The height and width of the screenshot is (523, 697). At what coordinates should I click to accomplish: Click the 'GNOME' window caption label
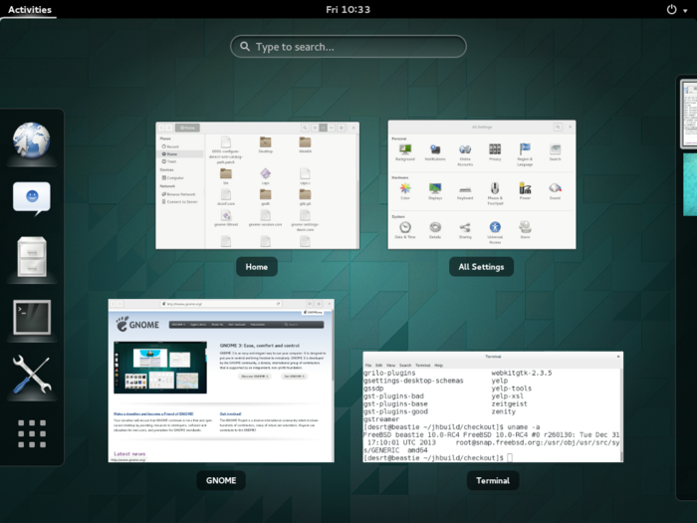(221, 480)
